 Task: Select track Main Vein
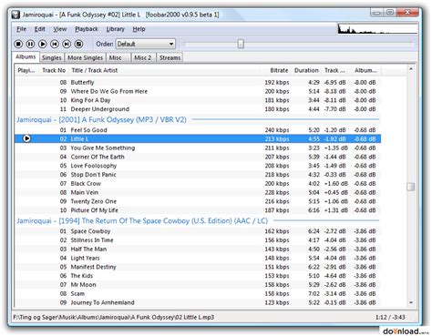coord(198,192)
